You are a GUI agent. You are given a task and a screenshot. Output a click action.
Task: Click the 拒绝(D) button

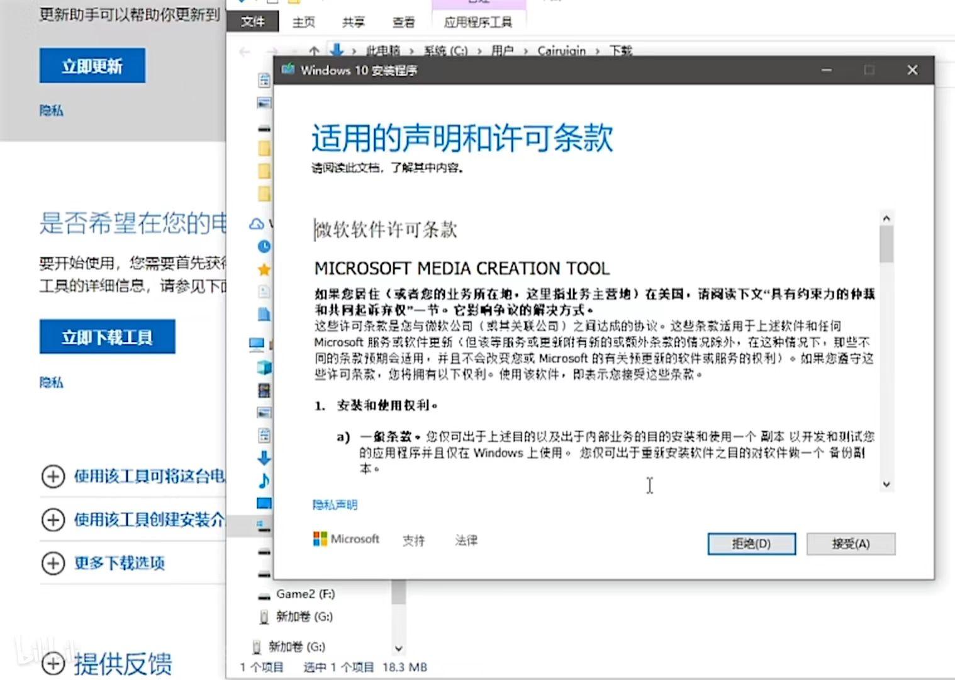751,544
